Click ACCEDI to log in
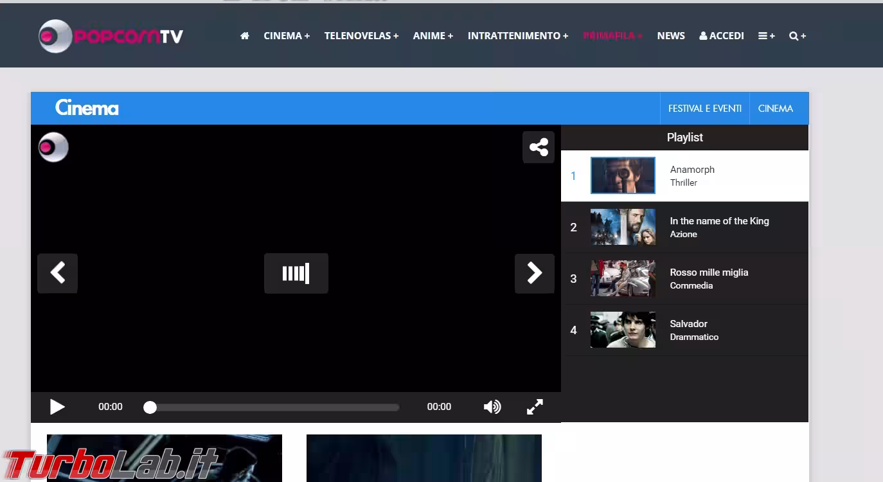This screenshot has height=482, width=883. click(721, 36)
